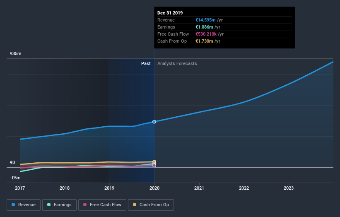Select the 2021 x-axis label

click(x=199, y=188)
